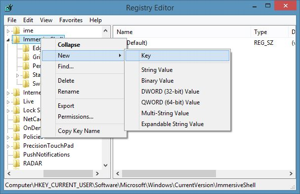The height and width of the screenshot is (194, 300).
Task: Click the Registry Editor app icon in title bar
Action: click(8, 7)
